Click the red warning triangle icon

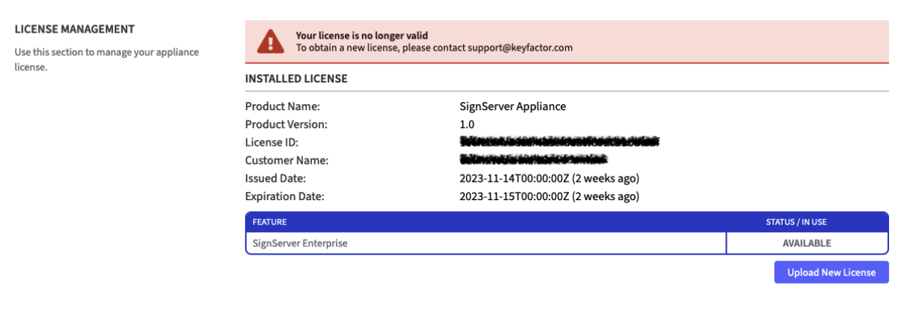coord(270,41)
